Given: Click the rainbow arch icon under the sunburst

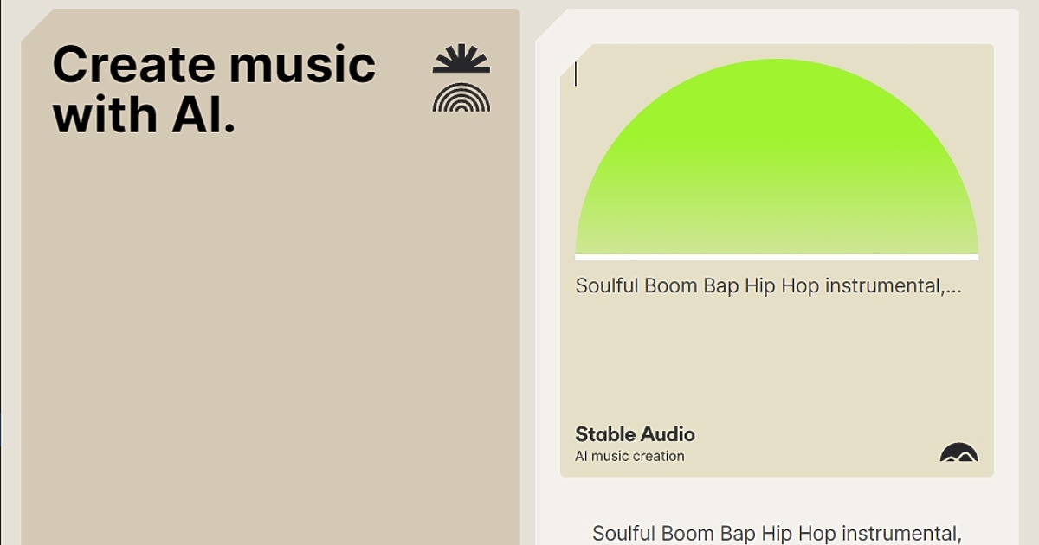Looking at the screenshot, I should [461, 98].
